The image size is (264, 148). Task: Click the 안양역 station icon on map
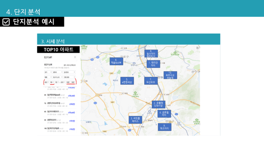point(179,123)
